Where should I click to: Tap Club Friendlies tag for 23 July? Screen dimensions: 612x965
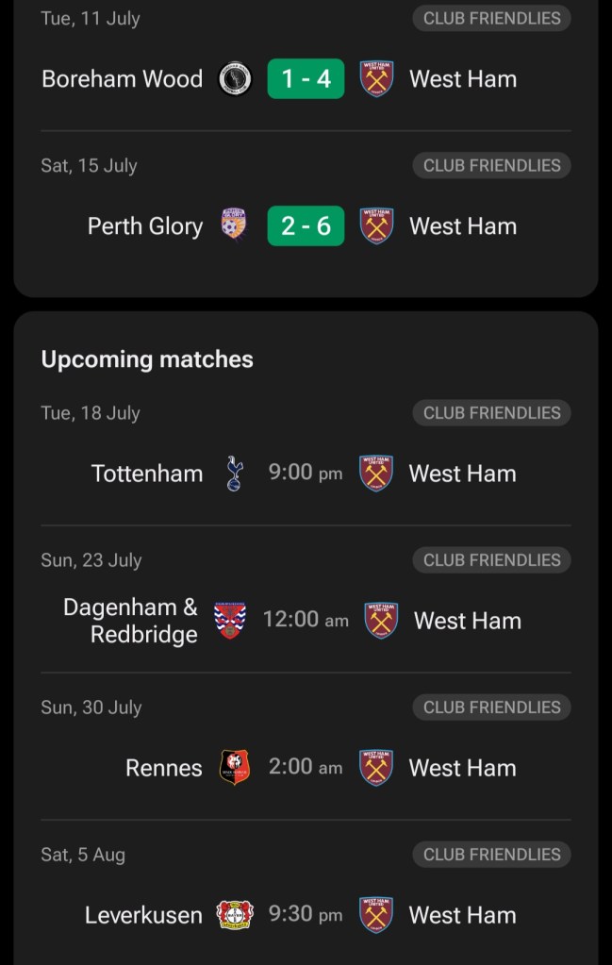pyautogui.click(x=491, y=560)
